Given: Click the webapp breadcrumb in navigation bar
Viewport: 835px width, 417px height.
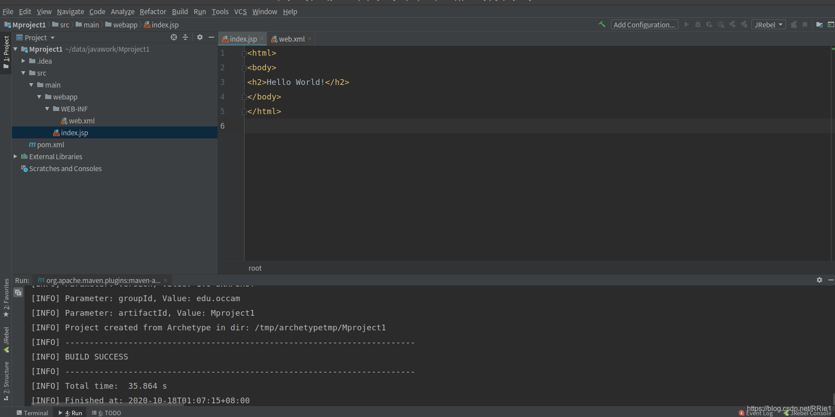Looking at the screenshot, I should pyautogui.click(x=121, y=25).
